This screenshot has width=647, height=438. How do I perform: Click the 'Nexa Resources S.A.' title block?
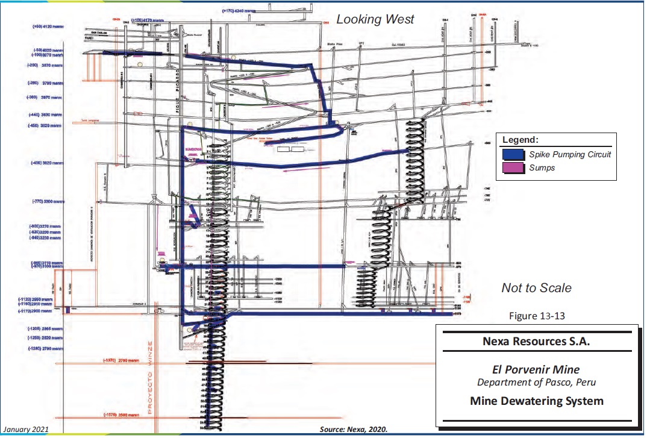tap(537, 342)
